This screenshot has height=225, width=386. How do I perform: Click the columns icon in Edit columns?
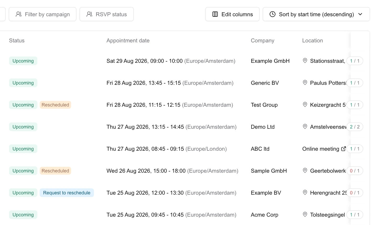(x=215, y=14)
